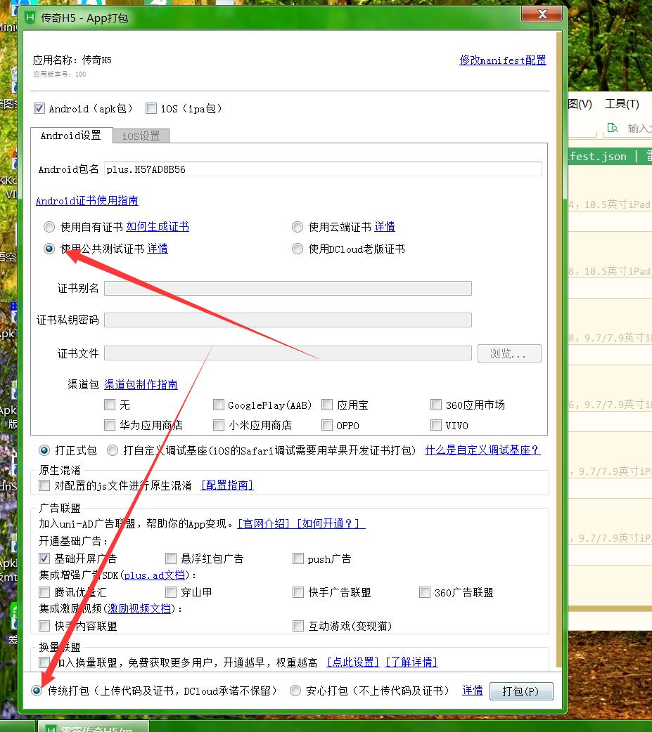Click the 渠道包制作指南 link
652x732 pixels.
[x=141, y=384]
